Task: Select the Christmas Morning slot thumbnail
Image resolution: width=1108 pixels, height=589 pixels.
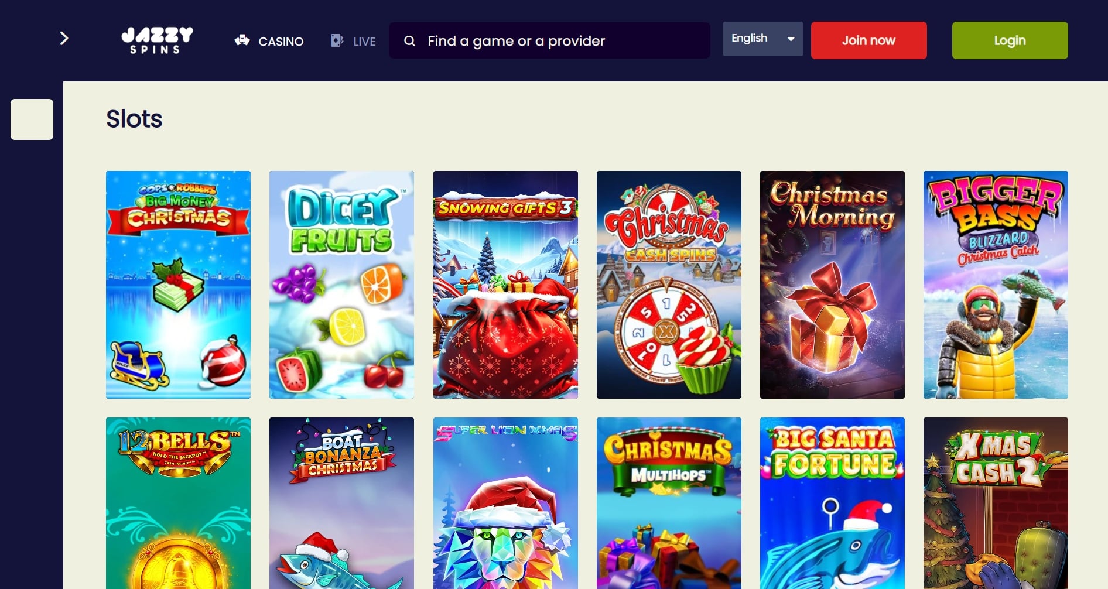Action: 832,285
